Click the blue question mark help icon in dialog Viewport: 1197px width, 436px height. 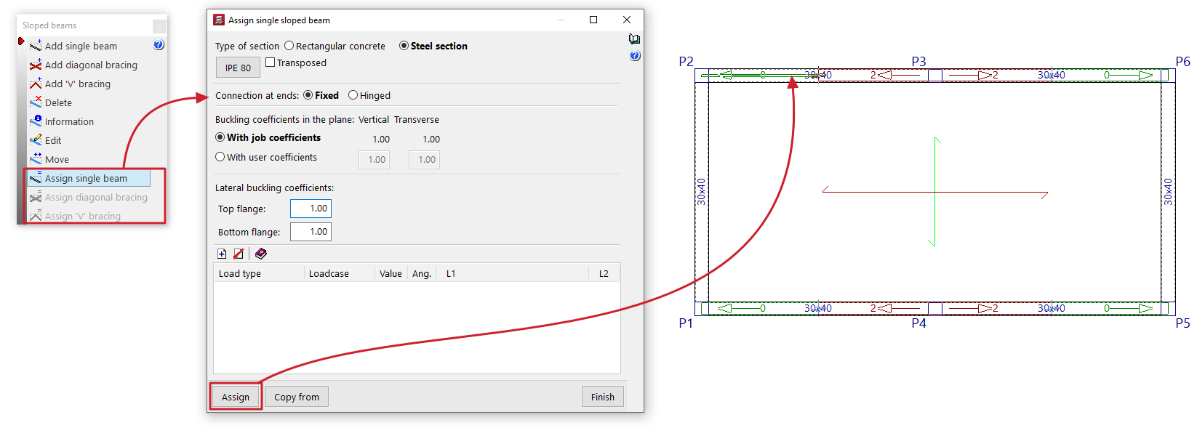635,55
